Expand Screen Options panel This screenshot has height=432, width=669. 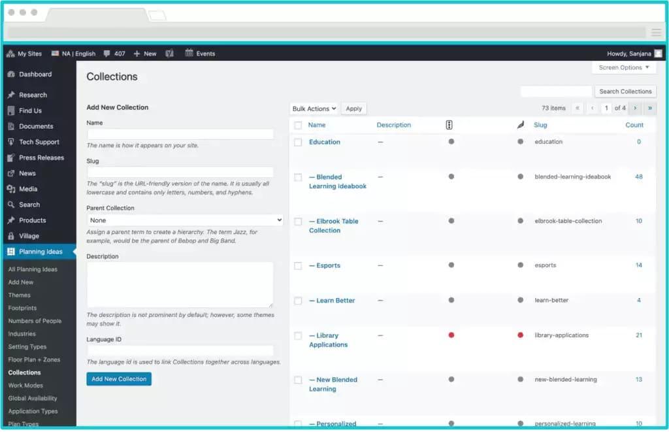point(624,67)
